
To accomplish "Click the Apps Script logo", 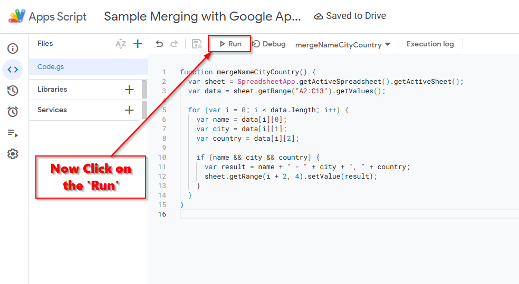I will click(x=16, y=16).
